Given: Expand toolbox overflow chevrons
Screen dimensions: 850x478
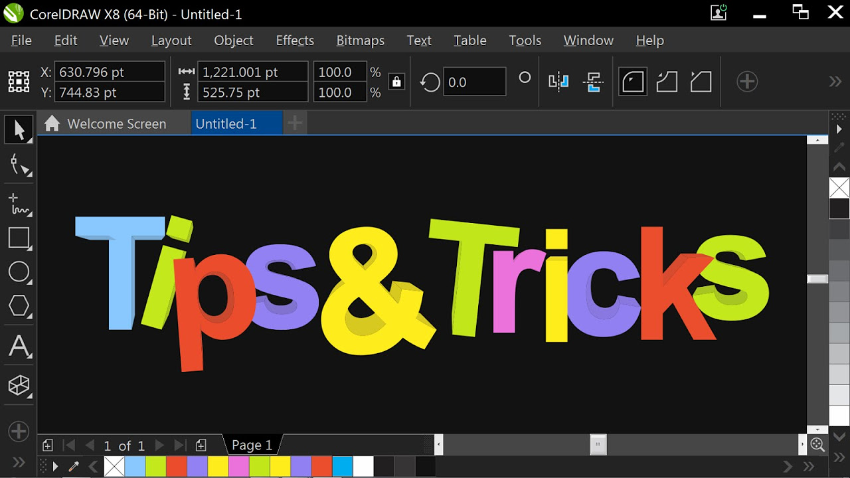Looking at the screenshot, I should tap(19, 462).
